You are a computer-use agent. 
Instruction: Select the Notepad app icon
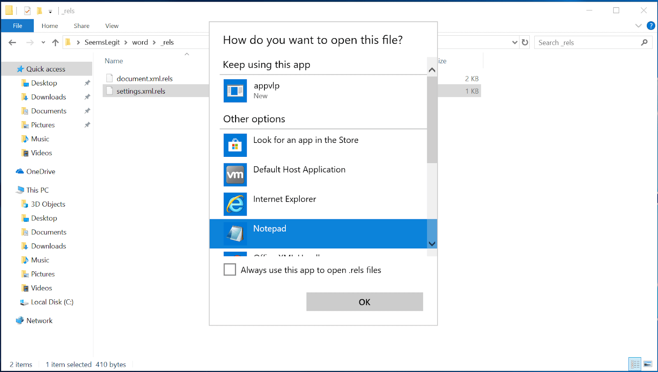(235, 234)
